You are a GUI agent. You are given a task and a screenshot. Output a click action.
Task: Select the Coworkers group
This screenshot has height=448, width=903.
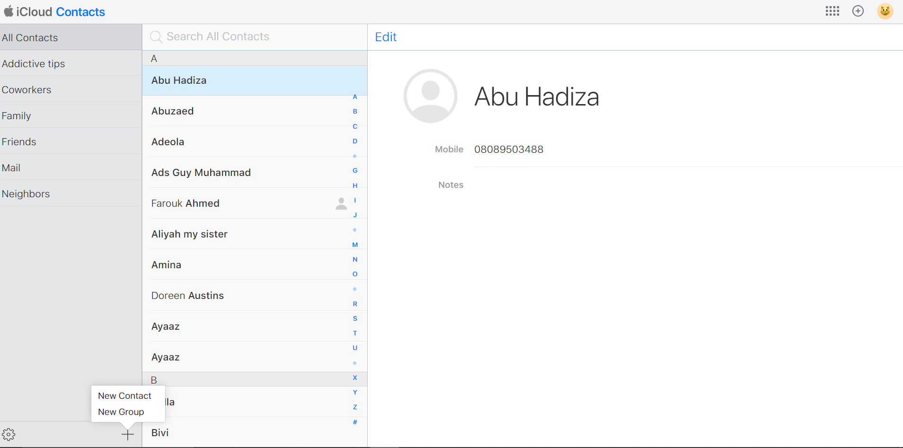pyautogui.click(x=27, y=90)
